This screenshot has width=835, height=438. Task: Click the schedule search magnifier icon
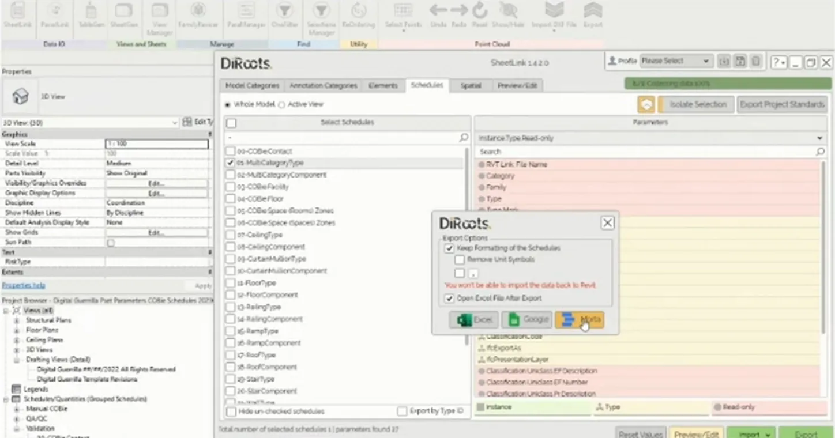[464, 138]
